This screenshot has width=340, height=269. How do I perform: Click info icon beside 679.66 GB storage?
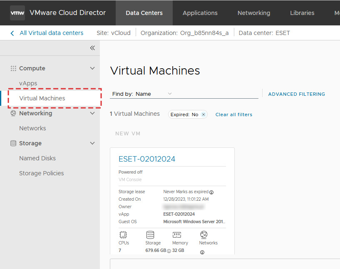169,251
